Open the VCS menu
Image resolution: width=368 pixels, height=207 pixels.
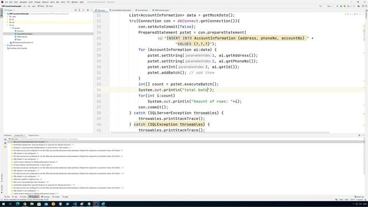(68, 2)
